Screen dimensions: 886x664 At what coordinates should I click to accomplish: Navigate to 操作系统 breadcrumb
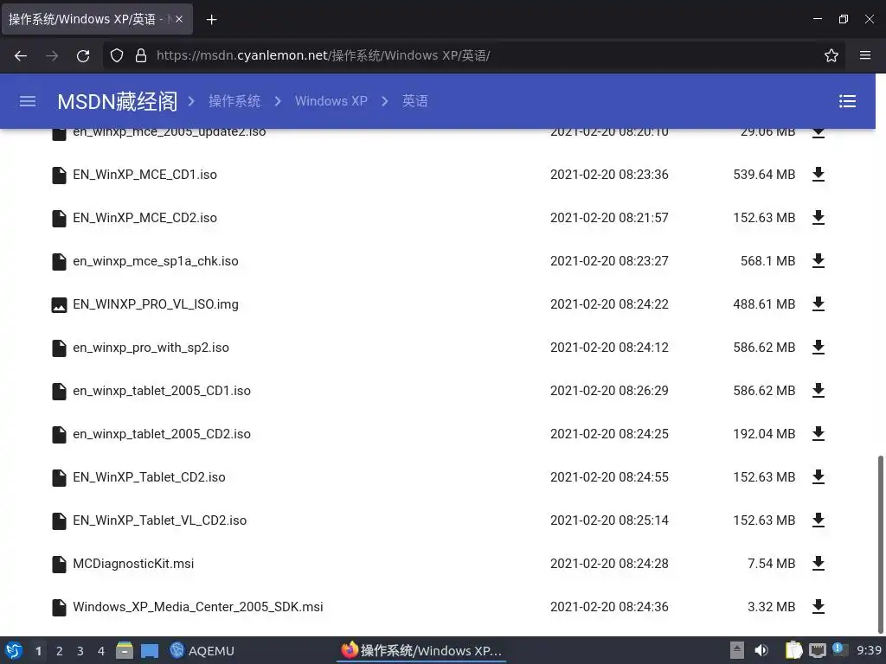pos(234,101)
